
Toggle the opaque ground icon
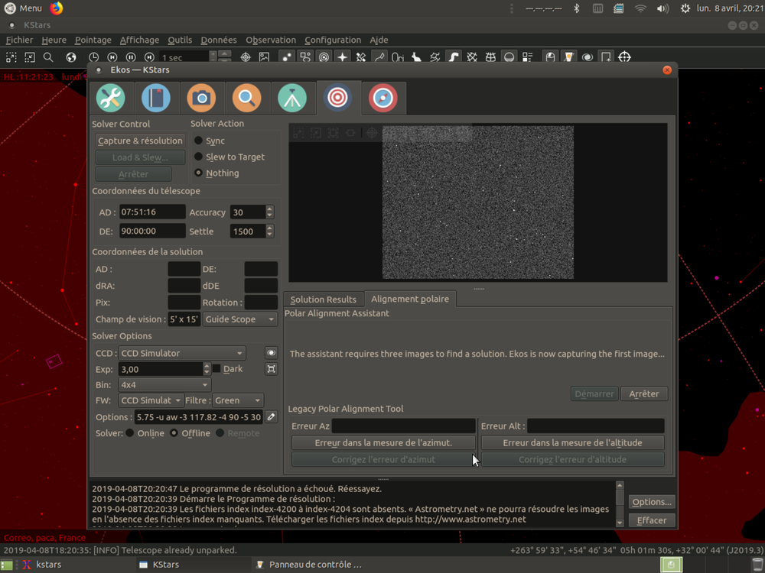(509, 57)
